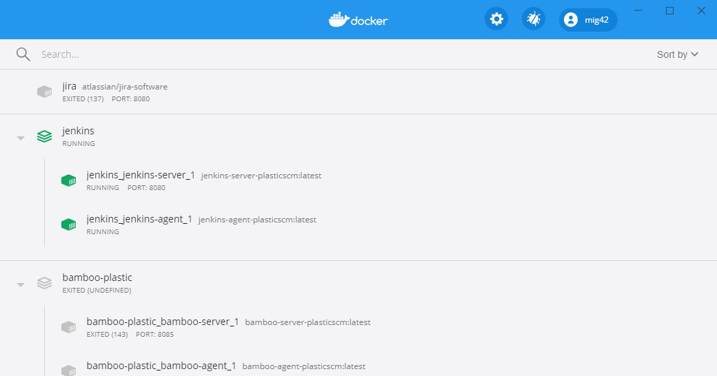The height and width of the screenshot is (376, 717).
Task: Maximize the Docker window
Action: 670,10
